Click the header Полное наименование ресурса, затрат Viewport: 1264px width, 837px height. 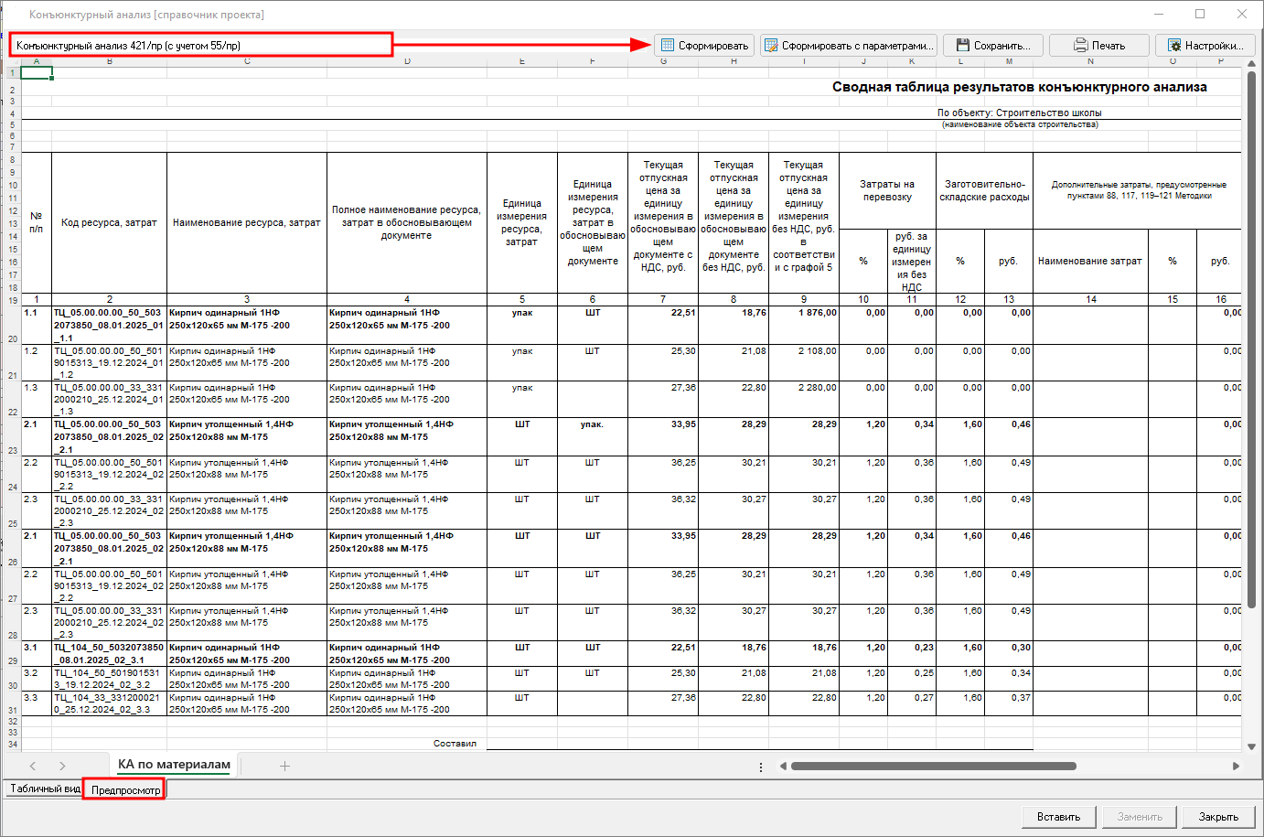click(407, 222)
